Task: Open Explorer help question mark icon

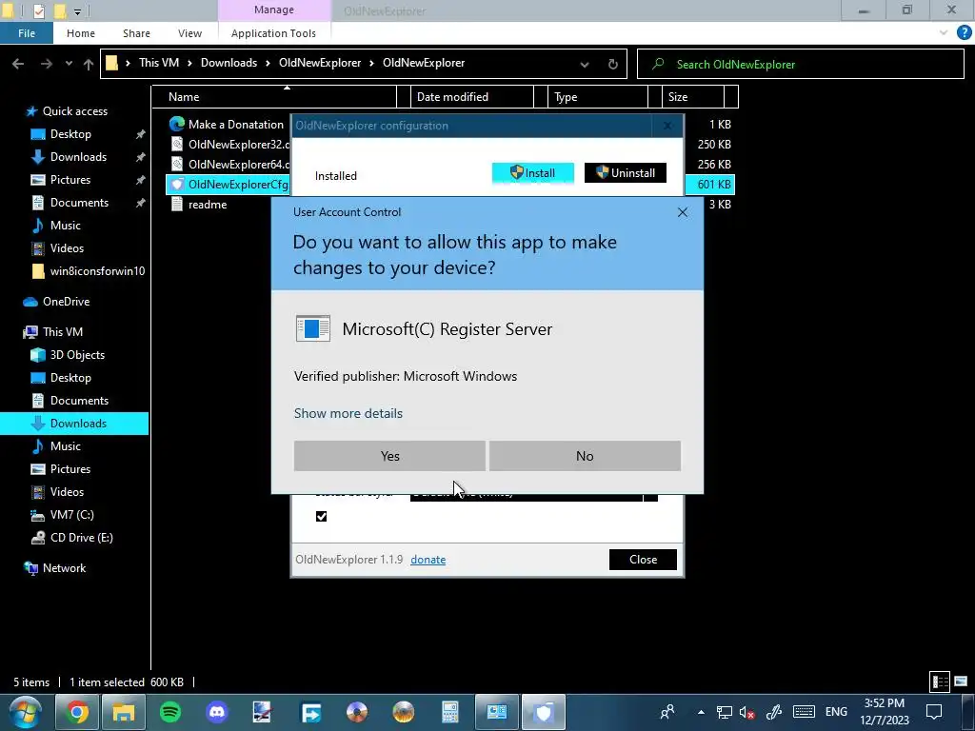Action: (x=964, y=33)
